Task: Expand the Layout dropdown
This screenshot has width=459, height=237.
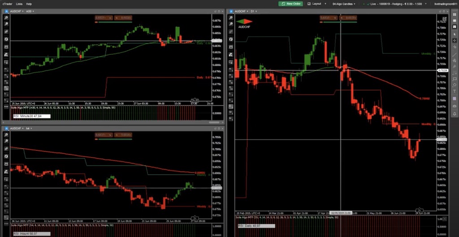Action: (x=317, y=4)
